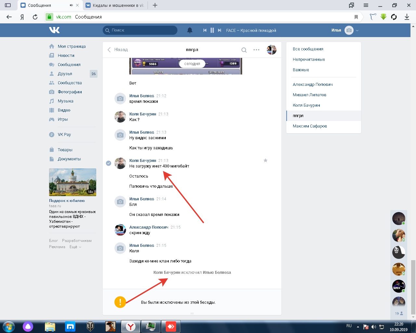The height and width of the screenshot is (333, 416).
Task: Go back using the Назад button
Action: [x=118, y=50]
